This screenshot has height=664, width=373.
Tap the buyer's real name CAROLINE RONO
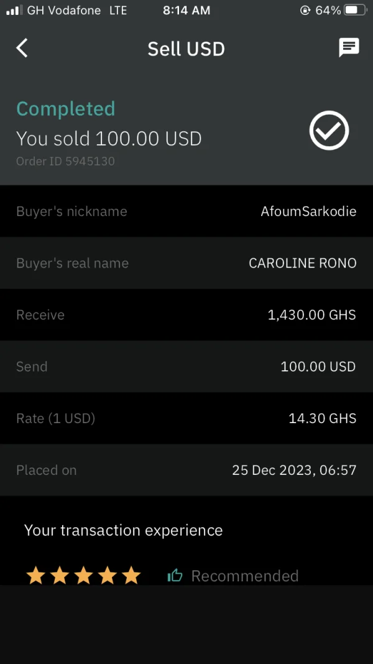(x=303, y=263)
